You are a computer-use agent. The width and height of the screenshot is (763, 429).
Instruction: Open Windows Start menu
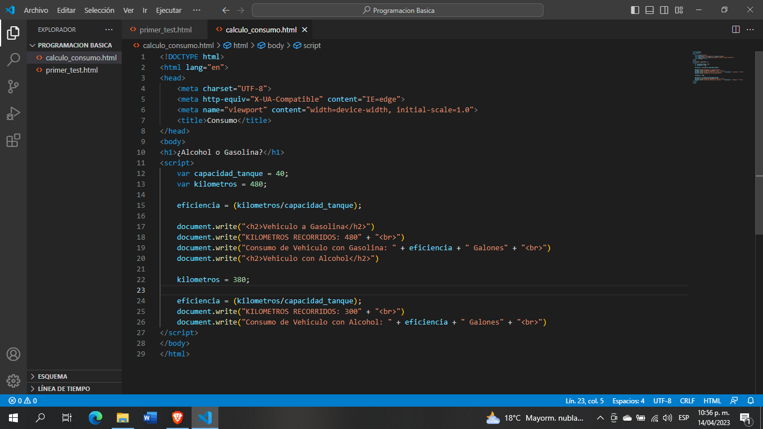click(13, 417)
